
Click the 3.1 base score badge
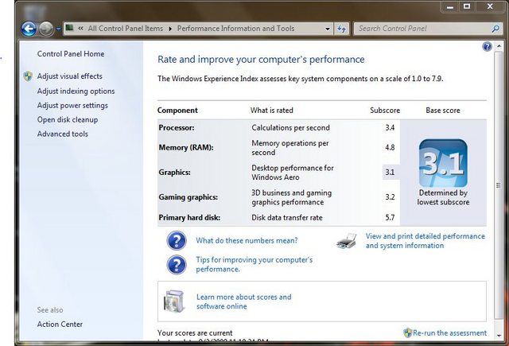[443, 163]
